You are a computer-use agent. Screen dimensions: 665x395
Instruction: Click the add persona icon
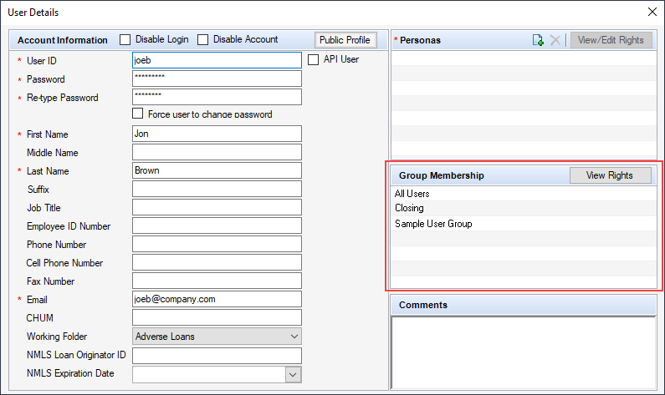pyautogui.click(x=538, y=40)
